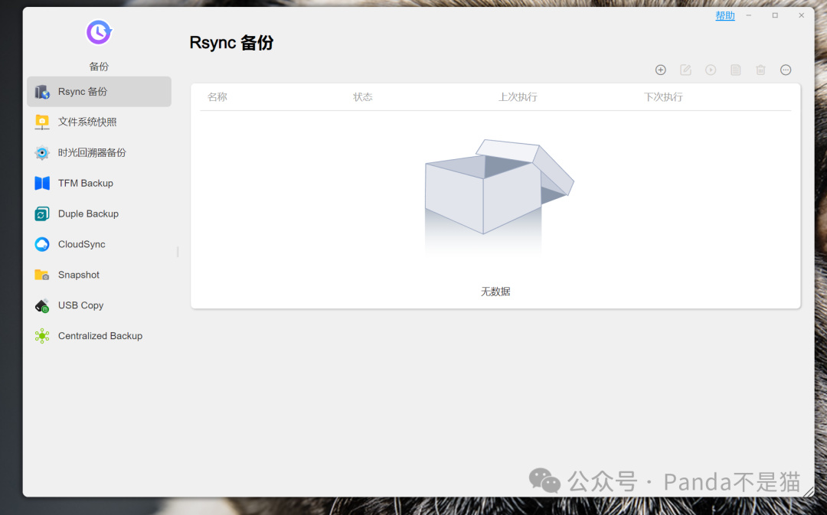Viewport: 827px width, 515px height.
Task: Sort by the 状态 column header
Action: [x=363, y=97]
